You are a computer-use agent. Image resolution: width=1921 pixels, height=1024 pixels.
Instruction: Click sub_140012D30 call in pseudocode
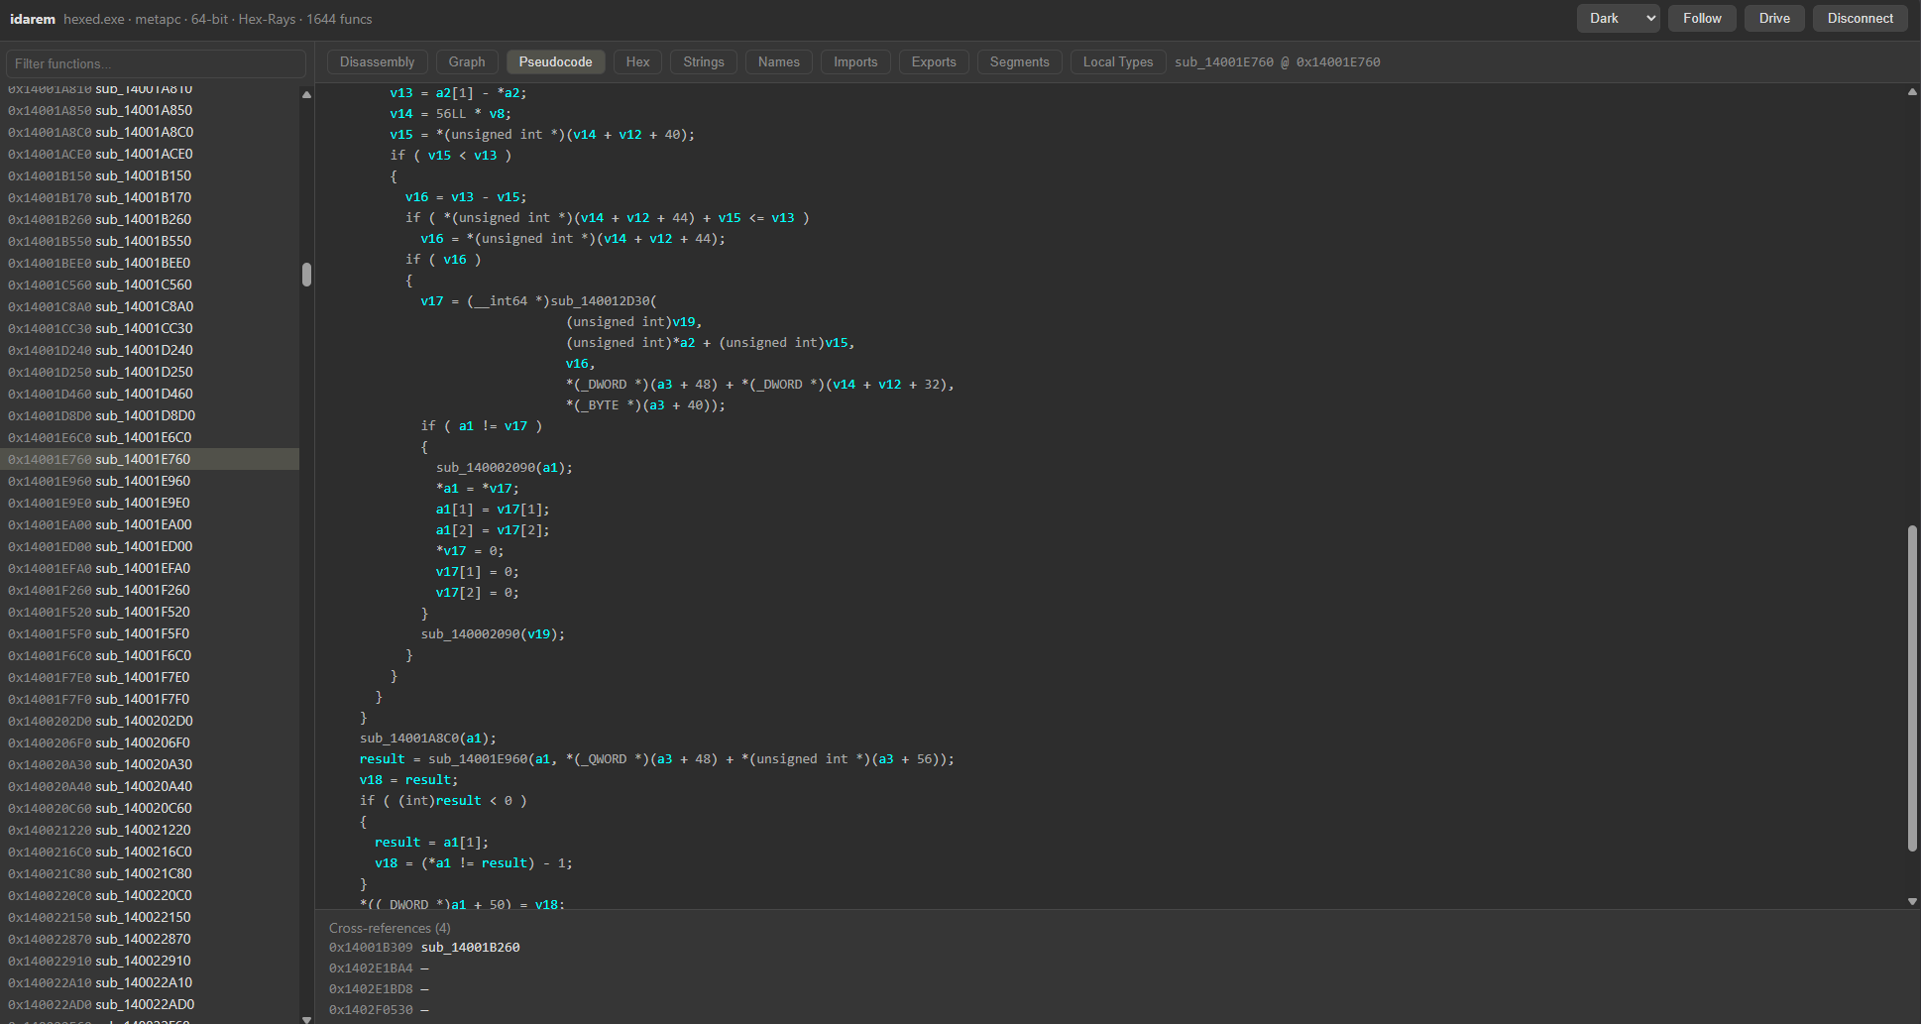[601, 300]
